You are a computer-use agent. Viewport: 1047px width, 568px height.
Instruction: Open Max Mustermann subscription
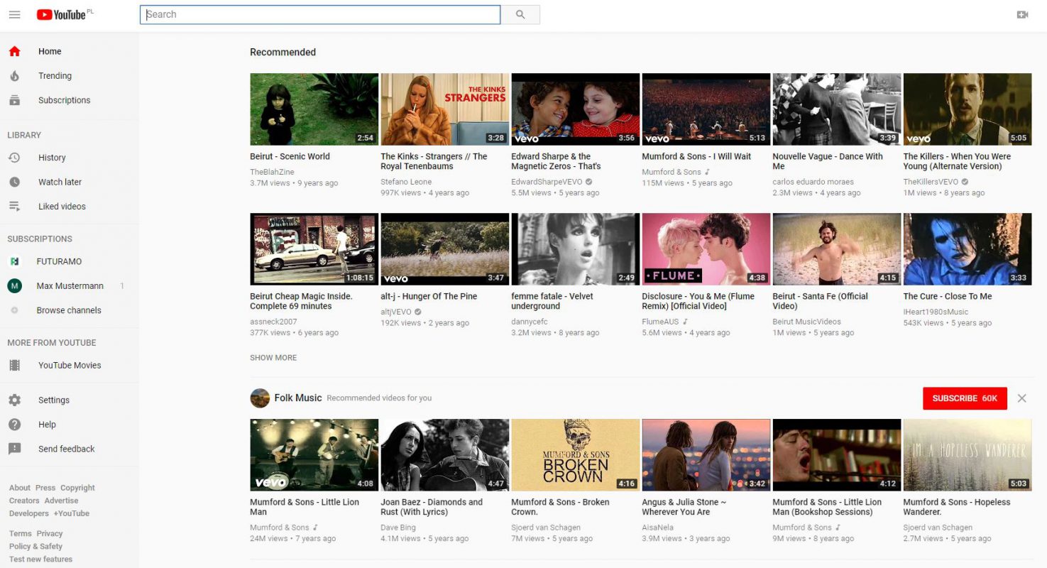70,285
